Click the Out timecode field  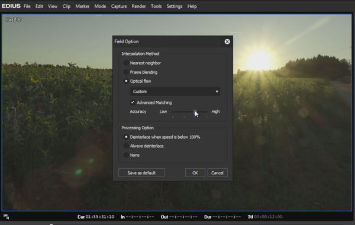pos(183,217)
